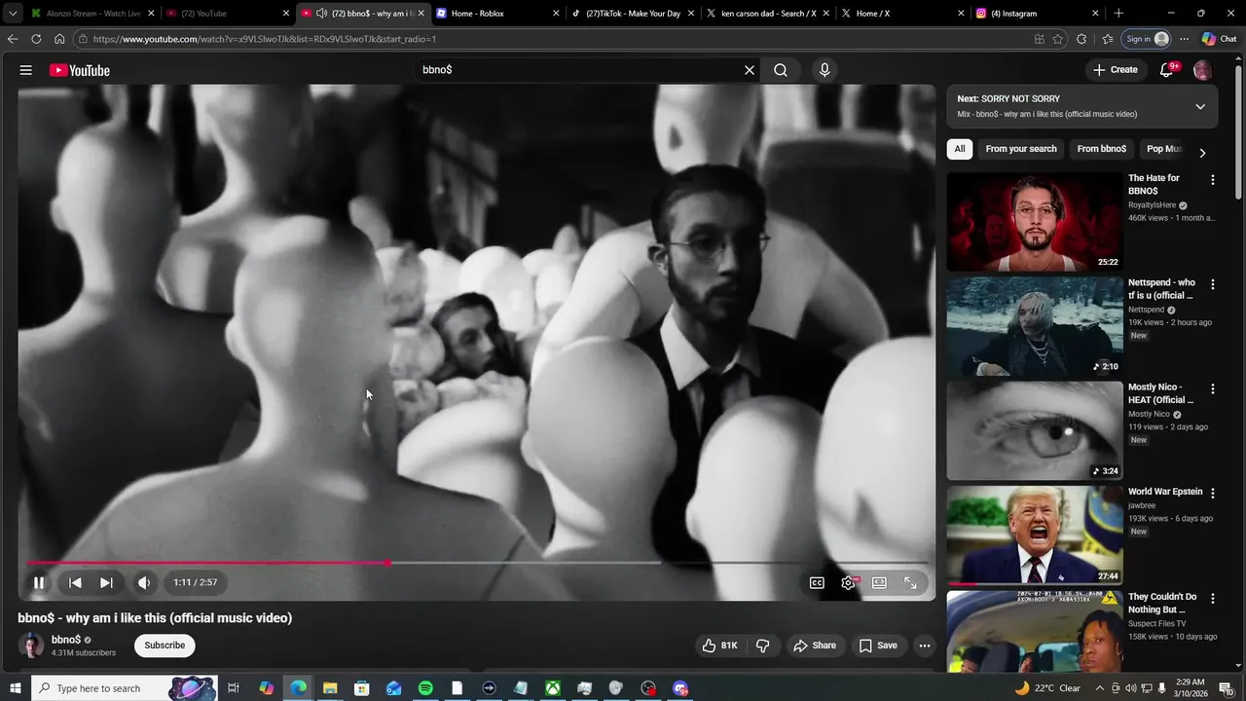Skip to the next video in mix
Image resolution: width=1246 pixels, height=701 pixels.
(x=106, y=582)
